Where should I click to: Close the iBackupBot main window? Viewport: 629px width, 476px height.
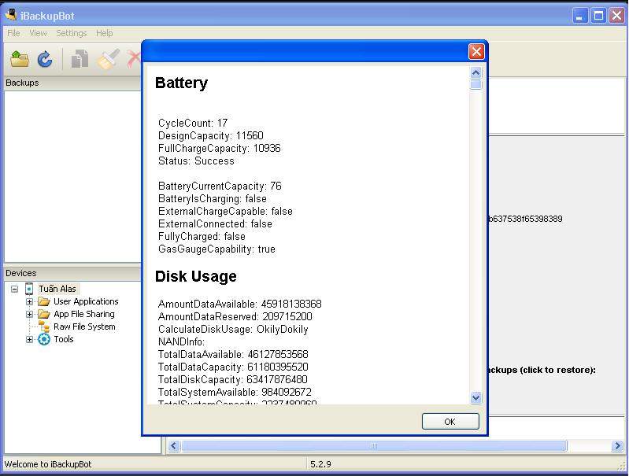[x=617, y=16]
